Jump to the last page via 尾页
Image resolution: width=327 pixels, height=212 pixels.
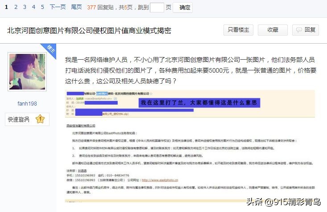coord(76,7)
